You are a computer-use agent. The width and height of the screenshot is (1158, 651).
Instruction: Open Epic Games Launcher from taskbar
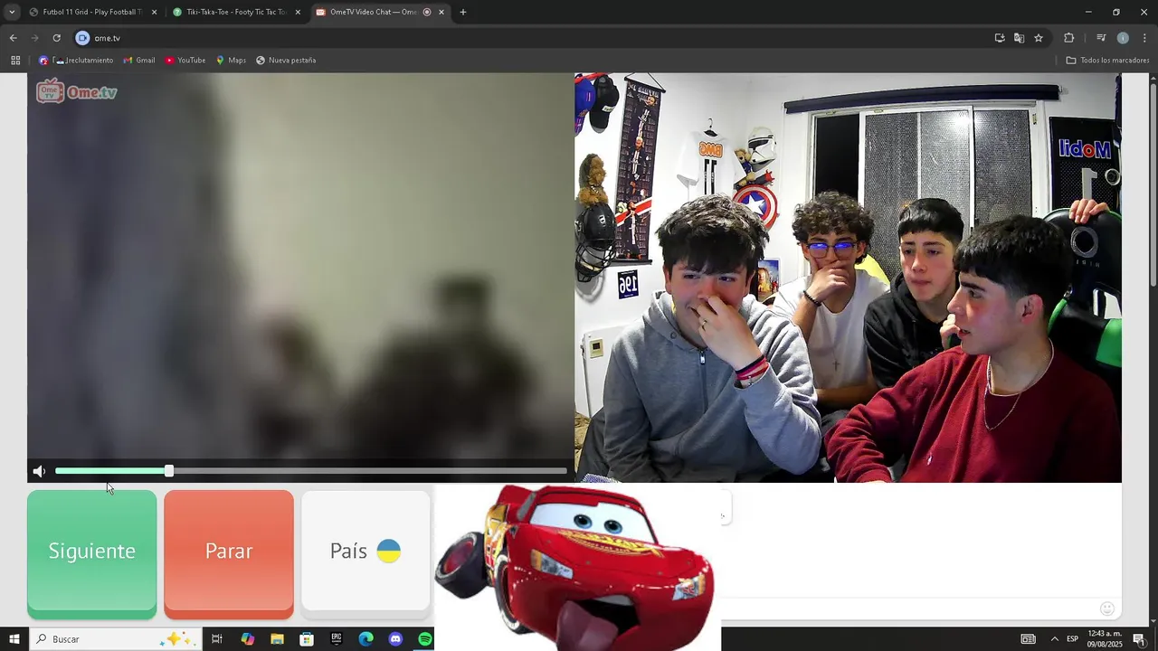(x=337, y=639)
